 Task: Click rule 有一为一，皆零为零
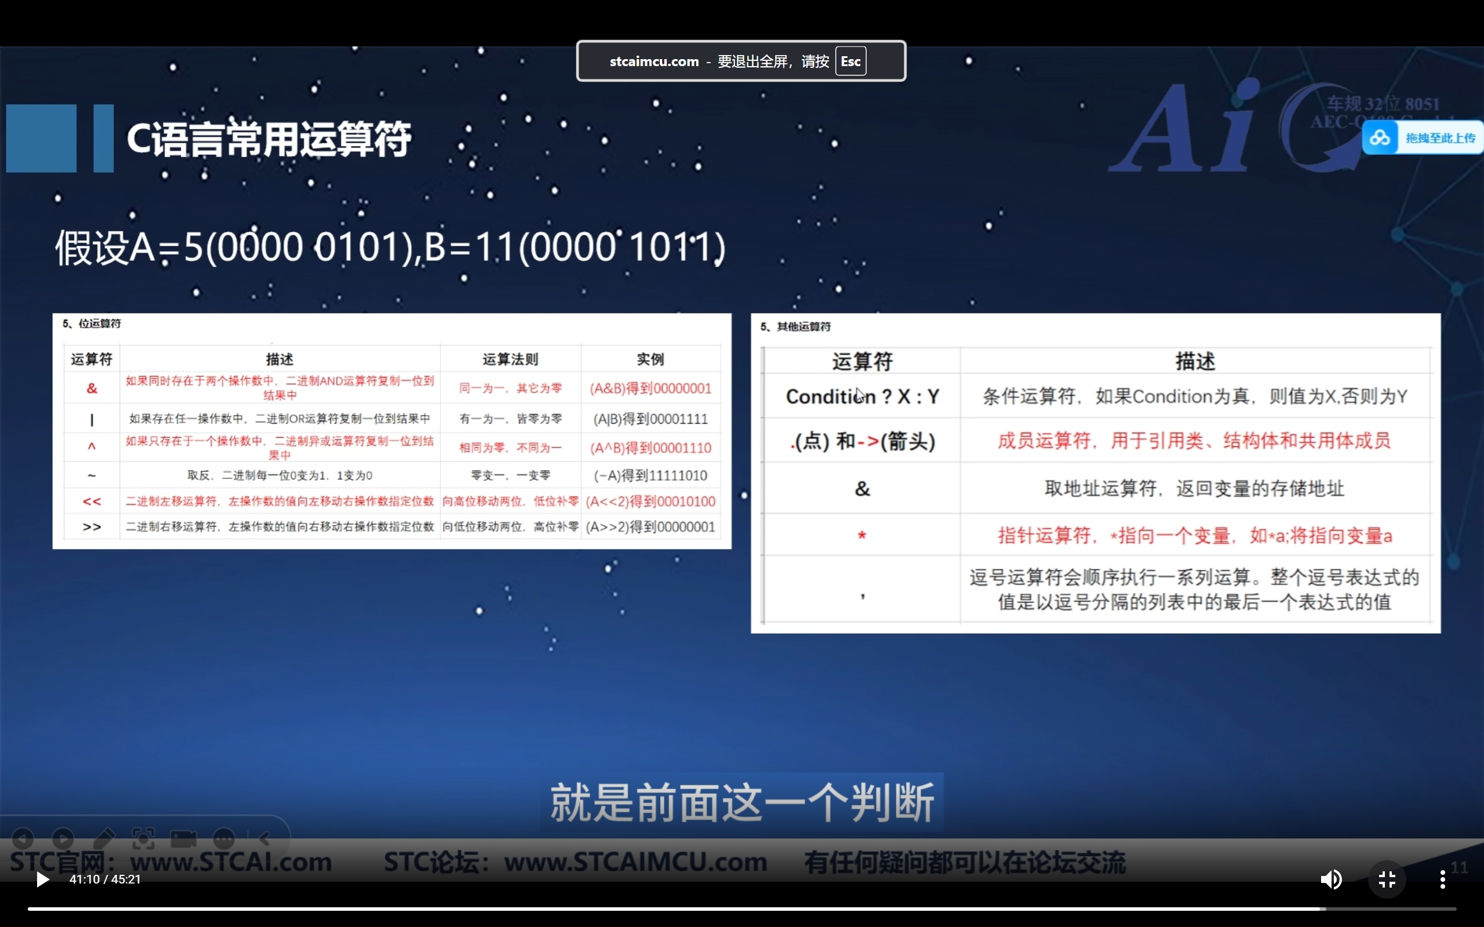510,419
